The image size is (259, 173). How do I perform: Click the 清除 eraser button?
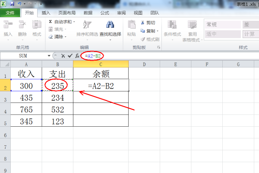[56, 37]
